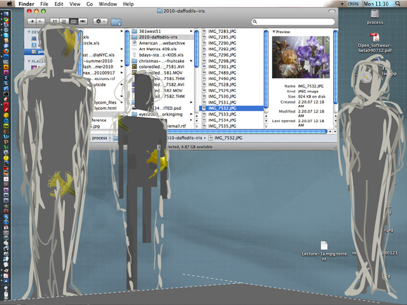Open the Go menu
This screenshot has height=305, width=407.
(x=91, y=4)
